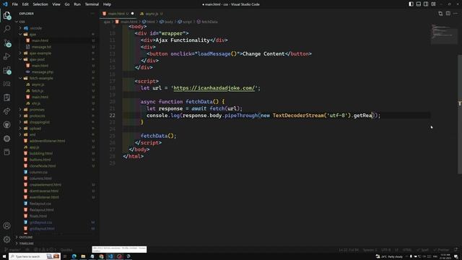The height and width of the screenshot is (260, 462).
Task: Open the Edit menu
Action: coord(25,4)
